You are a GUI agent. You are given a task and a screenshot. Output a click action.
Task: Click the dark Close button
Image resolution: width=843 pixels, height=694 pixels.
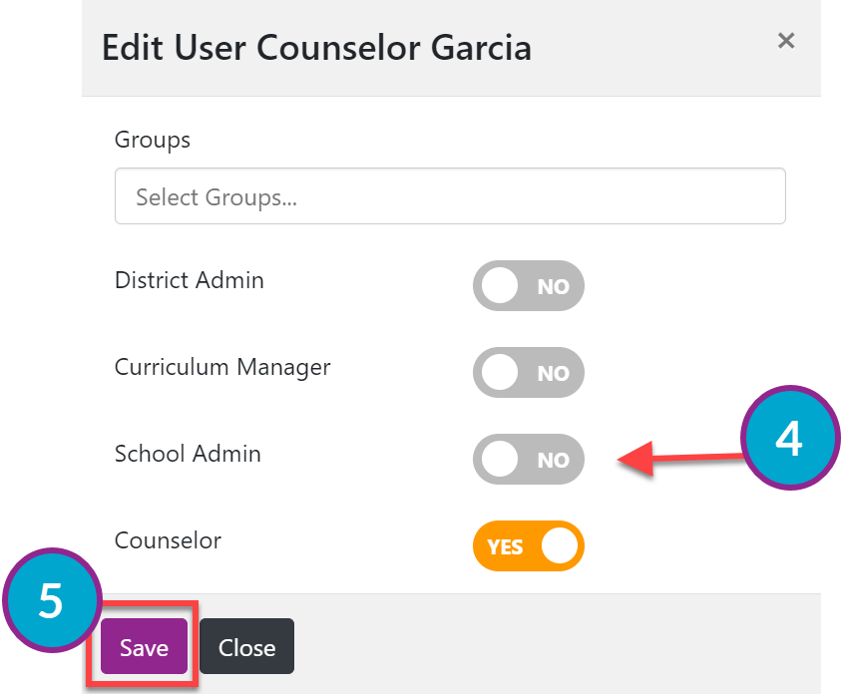246,646
